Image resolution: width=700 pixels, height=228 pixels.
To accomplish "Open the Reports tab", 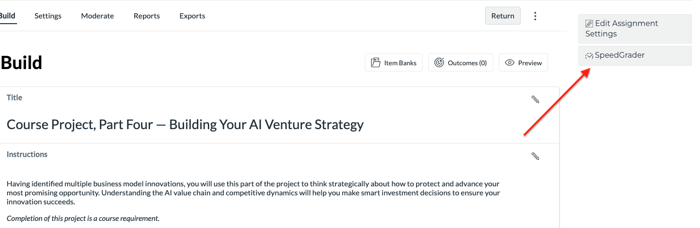I will coord(147,16).
